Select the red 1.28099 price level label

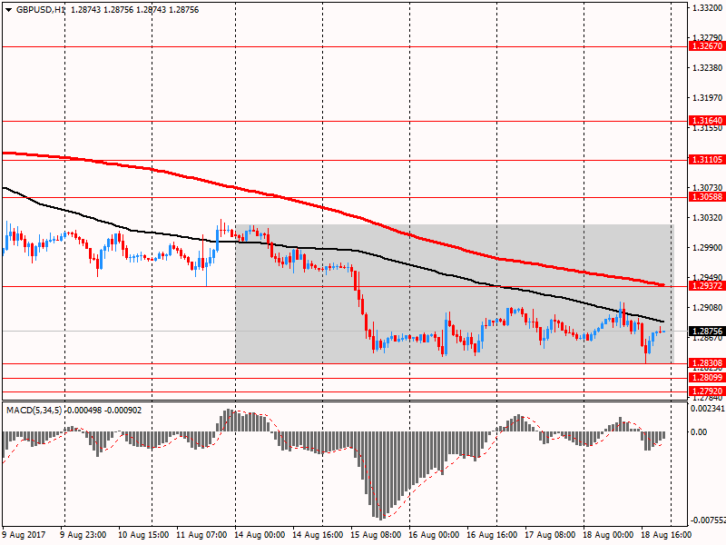[707, 378]
